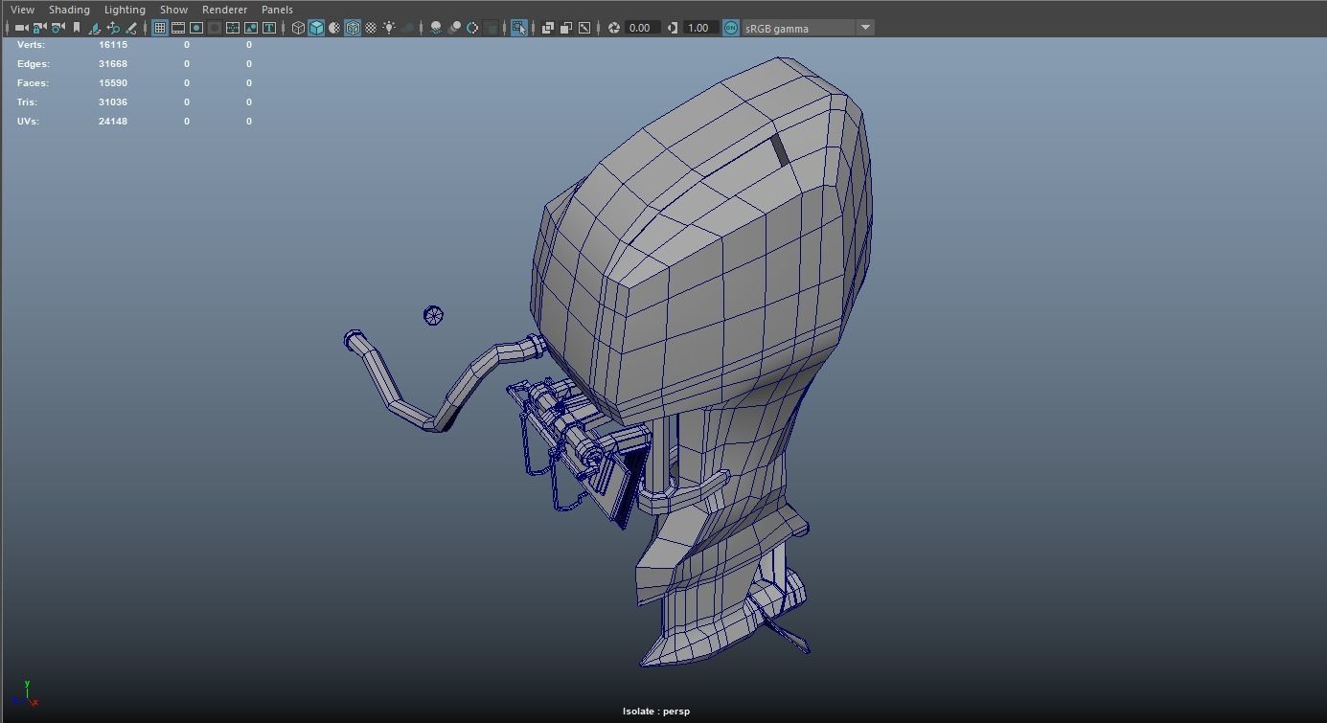The width and height of the screenshot is (1327, 723).
Task: Click the edge count value 31668
Action: point(113,64)
